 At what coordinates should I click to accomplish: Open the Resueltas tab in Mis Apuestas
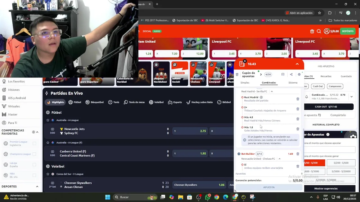(x=326, y=76)
